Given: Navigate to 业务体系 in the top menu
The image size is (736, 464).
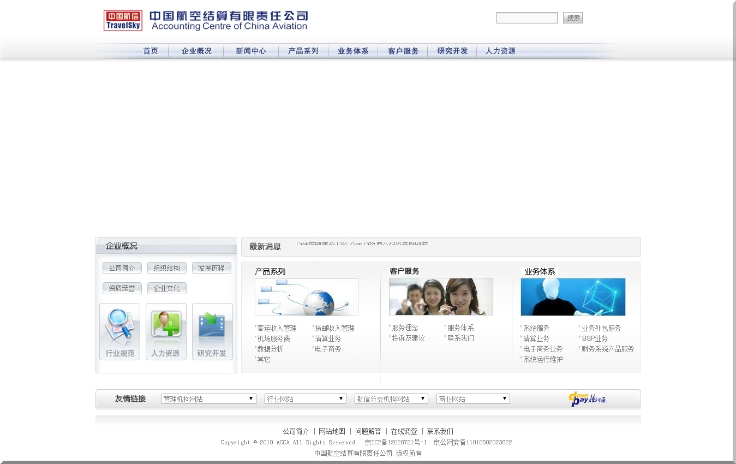Looking at the screenshot, I should tap(352, 51).
